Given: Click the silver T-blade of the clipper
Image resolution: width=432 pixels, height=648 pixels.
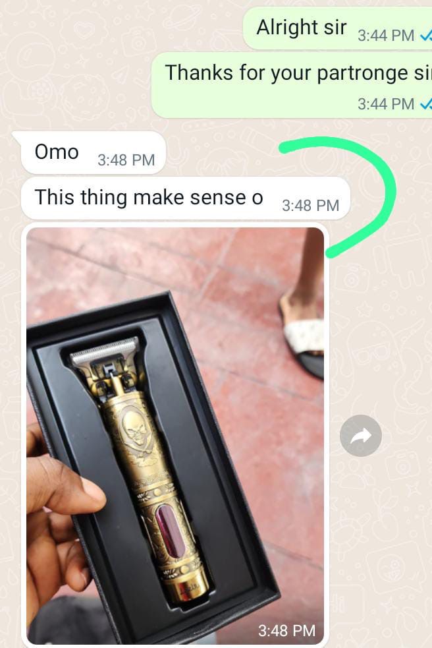Looking at the screenshot, I should coord(104,351).
